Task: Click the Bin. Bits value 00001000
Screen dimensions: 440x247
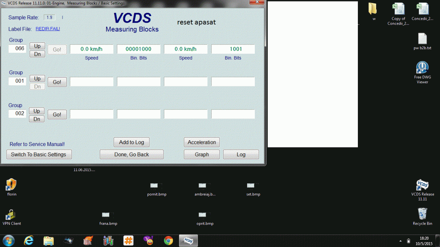Action: [139, 49]
